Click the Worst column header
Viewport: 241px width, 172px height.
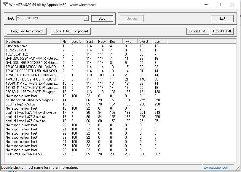(x=145, y=41)
